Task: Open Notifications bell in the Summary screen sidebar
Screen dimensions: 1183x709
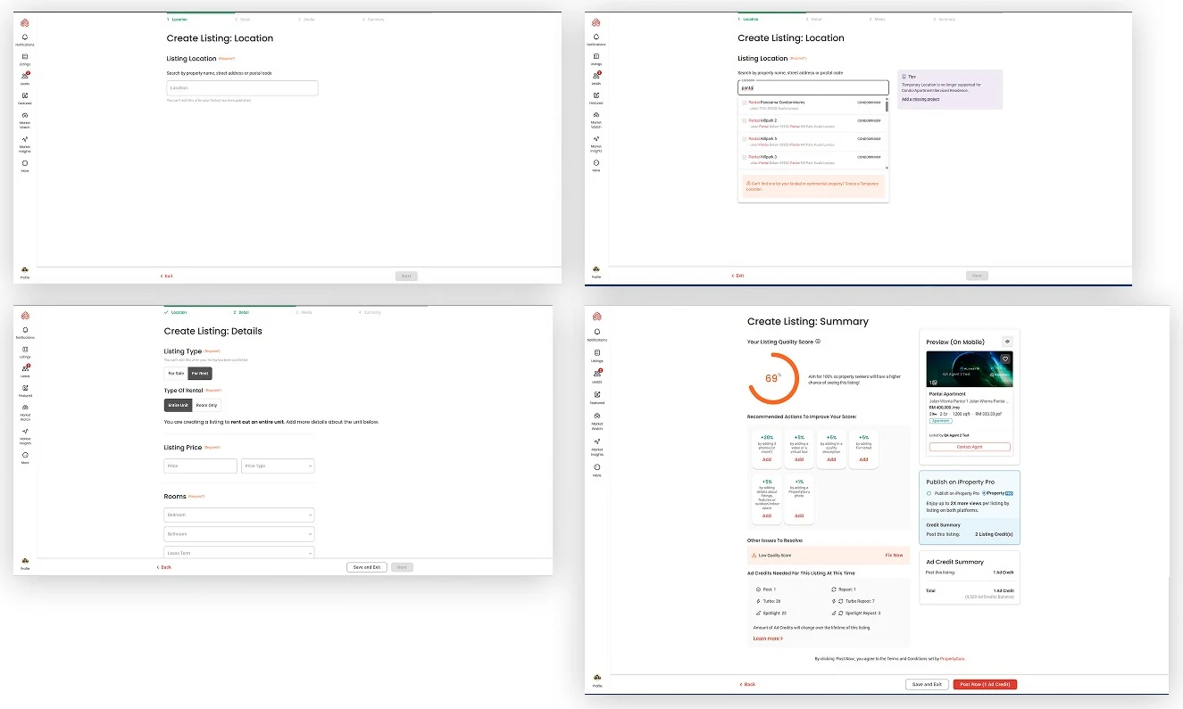Action: pos(596,334)
